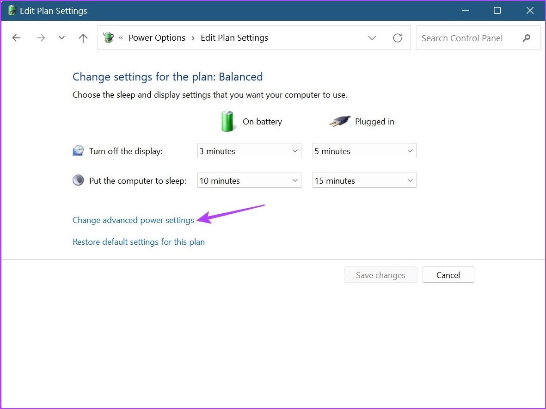Go up one level with up arrow

point(83,37)
